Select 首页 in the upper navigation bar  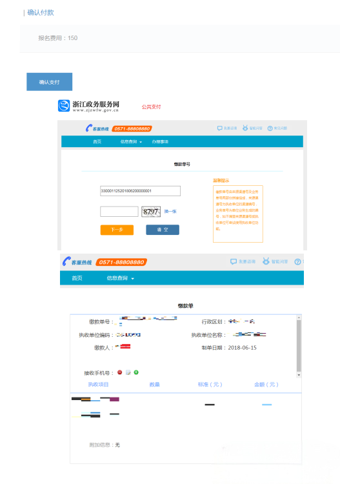coord(97,142)
